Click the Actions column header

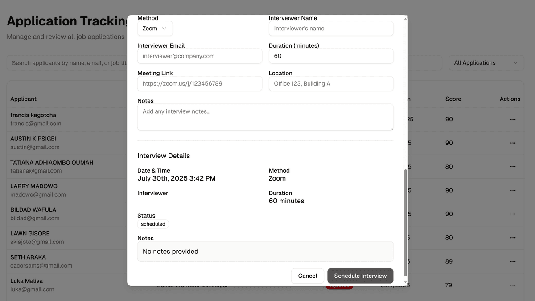510,99
